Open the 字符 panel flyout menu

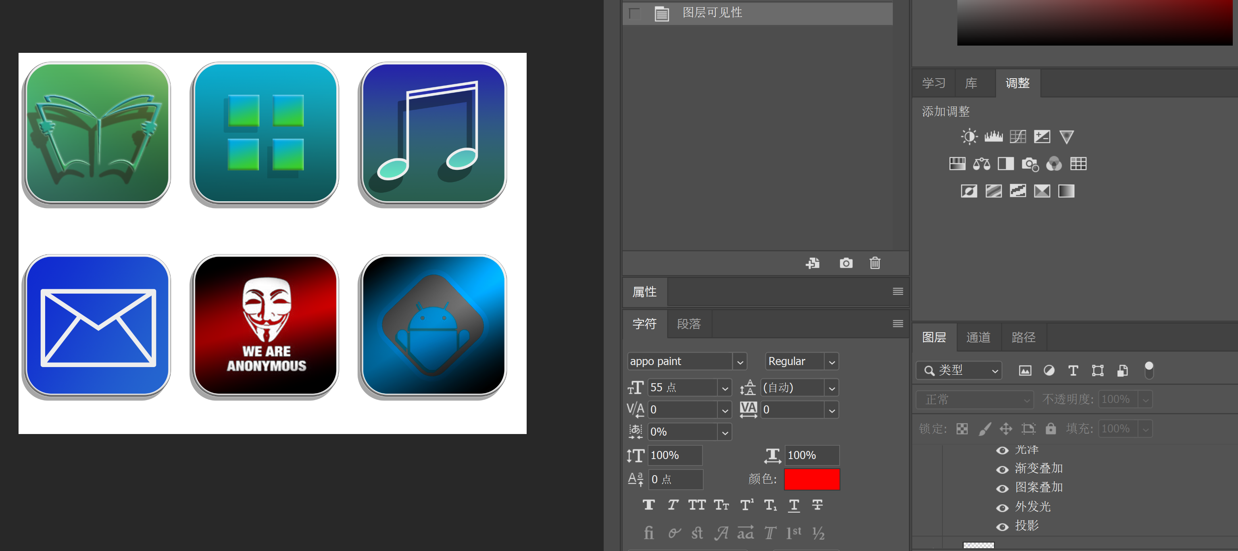(x=897, y=324)
